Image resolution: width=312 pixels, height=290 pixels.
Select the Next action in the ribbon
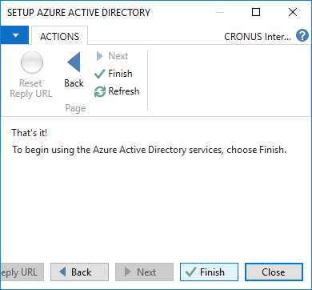point(112,56)
